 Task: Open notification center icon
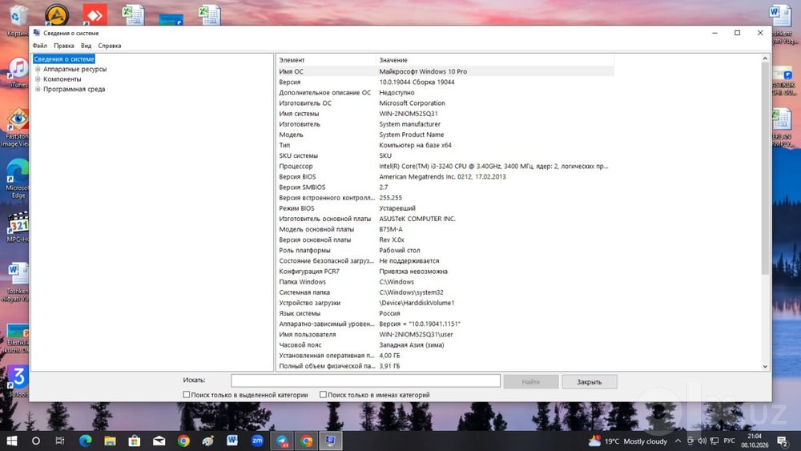[x=782, y=441]
